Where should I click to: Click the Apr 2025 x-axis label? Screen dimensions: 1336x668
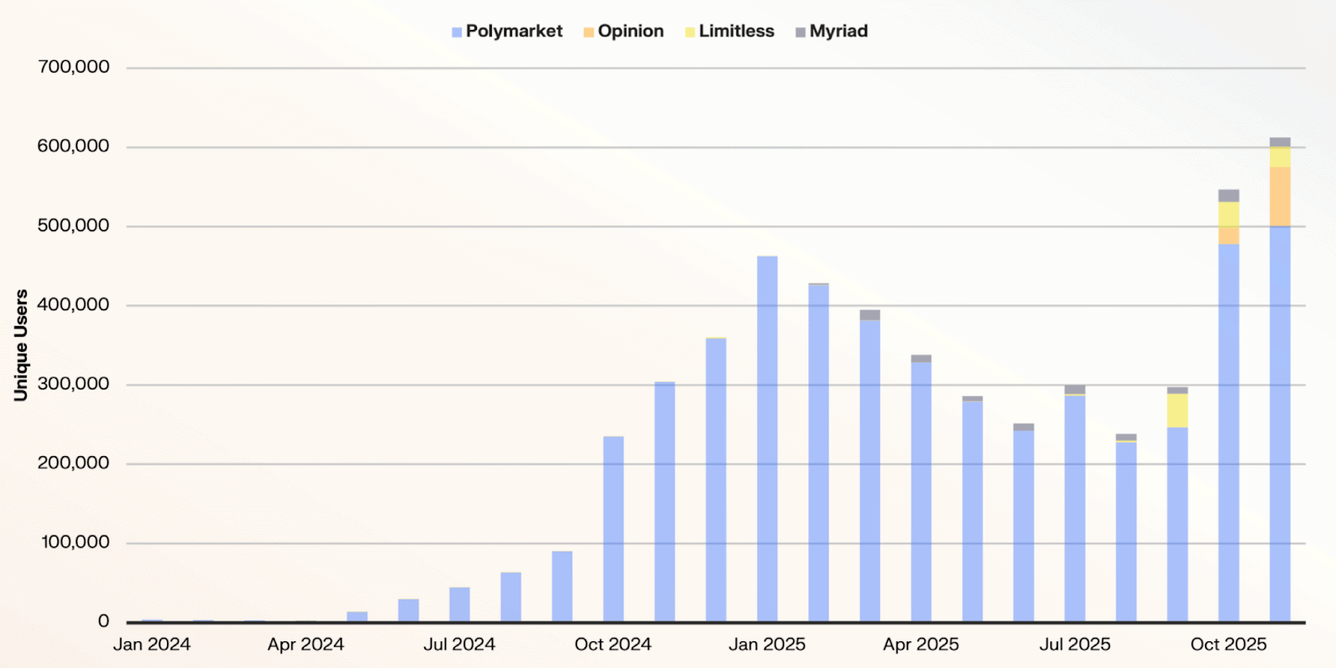pos(920,645)
